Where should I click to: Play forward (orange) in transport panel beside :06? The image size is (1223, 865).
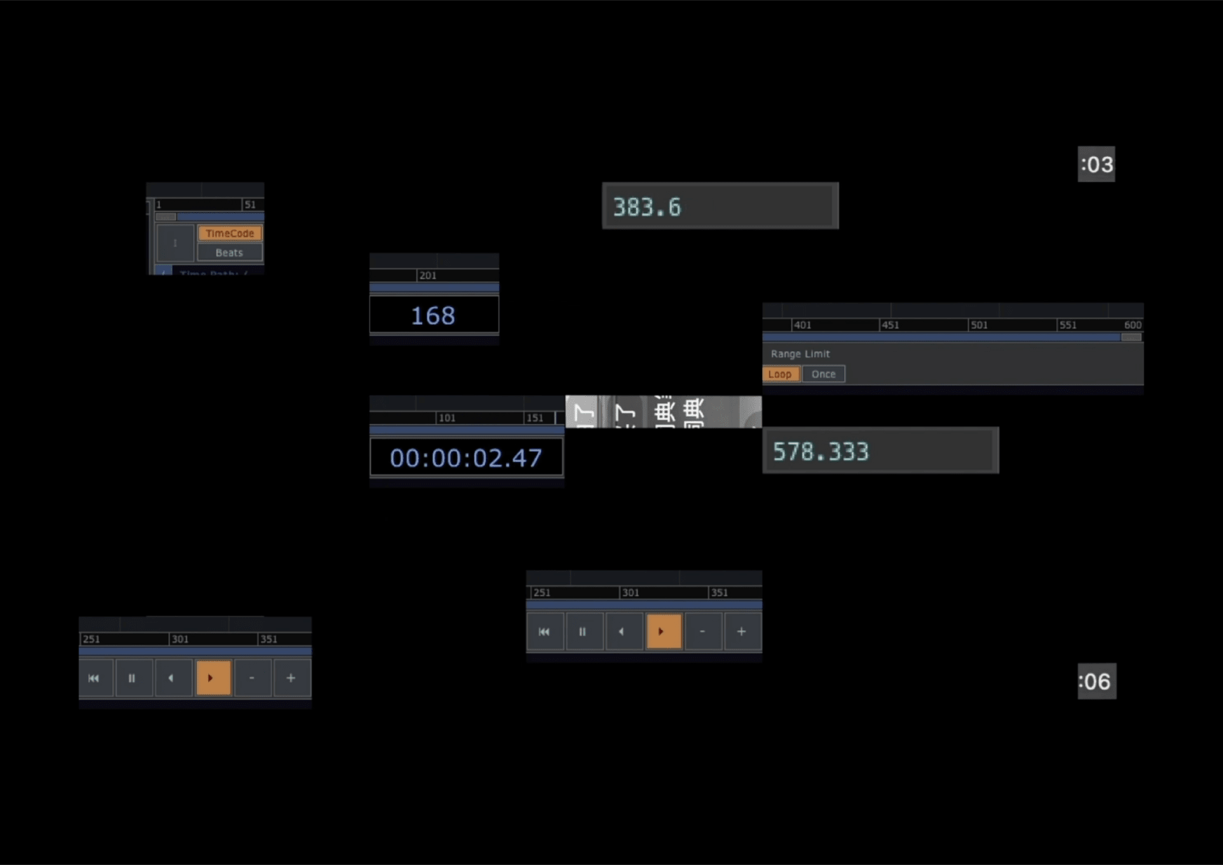664,632
